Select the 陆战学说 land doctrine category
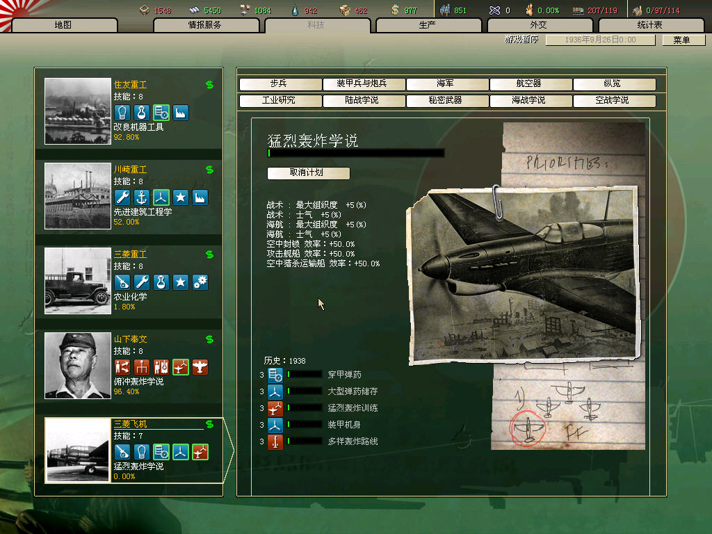The height and width of the screenshot is (534, 712). tap(363, 100)
